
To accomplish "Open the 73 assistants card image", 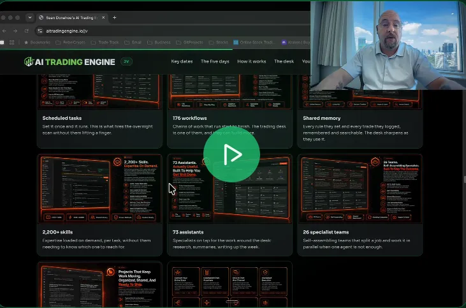I will click(229, 203).
